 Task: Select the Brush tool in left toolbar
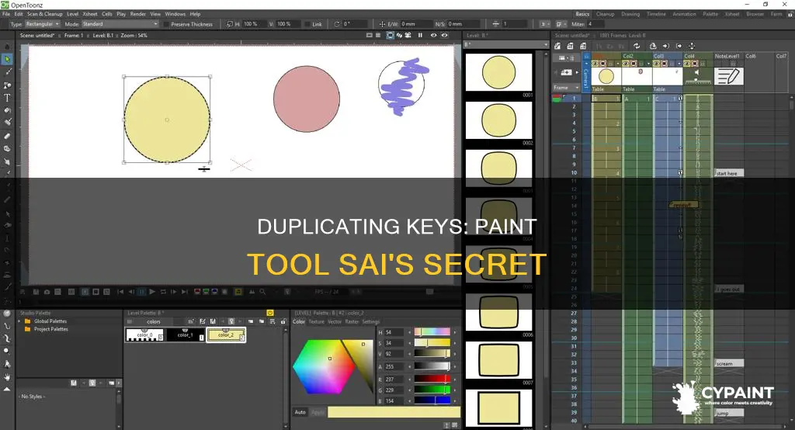7,72
